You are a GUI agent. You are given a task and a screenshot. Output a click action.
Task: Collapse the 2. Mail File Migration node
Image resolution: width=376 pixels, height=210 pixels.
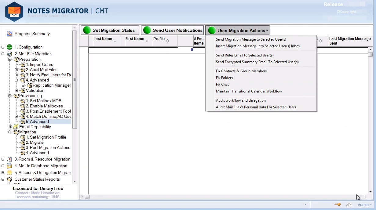[x=3, y=54]
